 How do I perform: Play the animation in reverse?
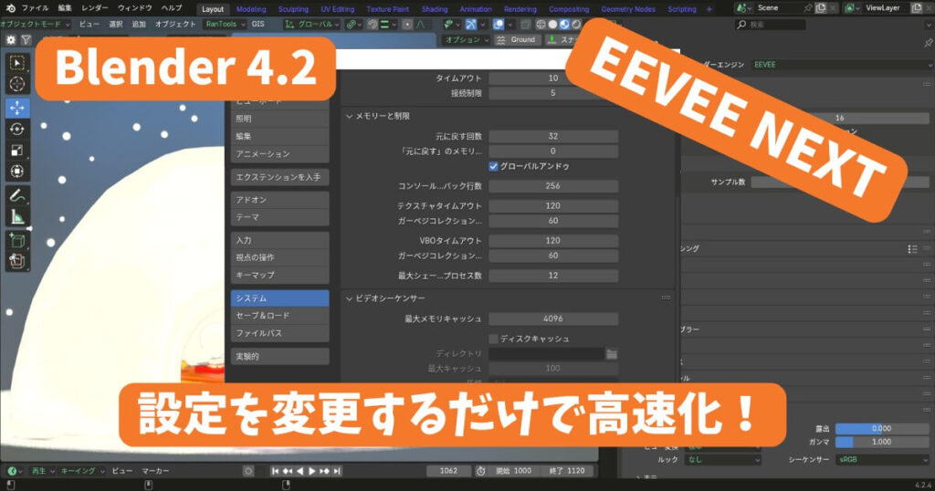coord(299,471)
